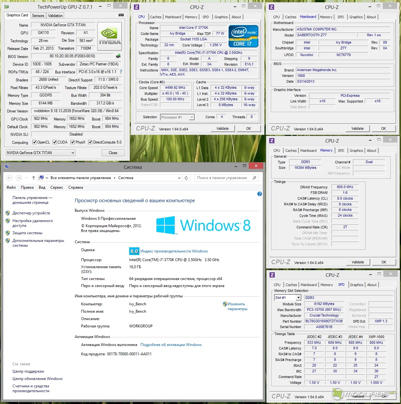Open the Сервис menu
The height and width of the screenshot is (404, 401).
[57, 187]
